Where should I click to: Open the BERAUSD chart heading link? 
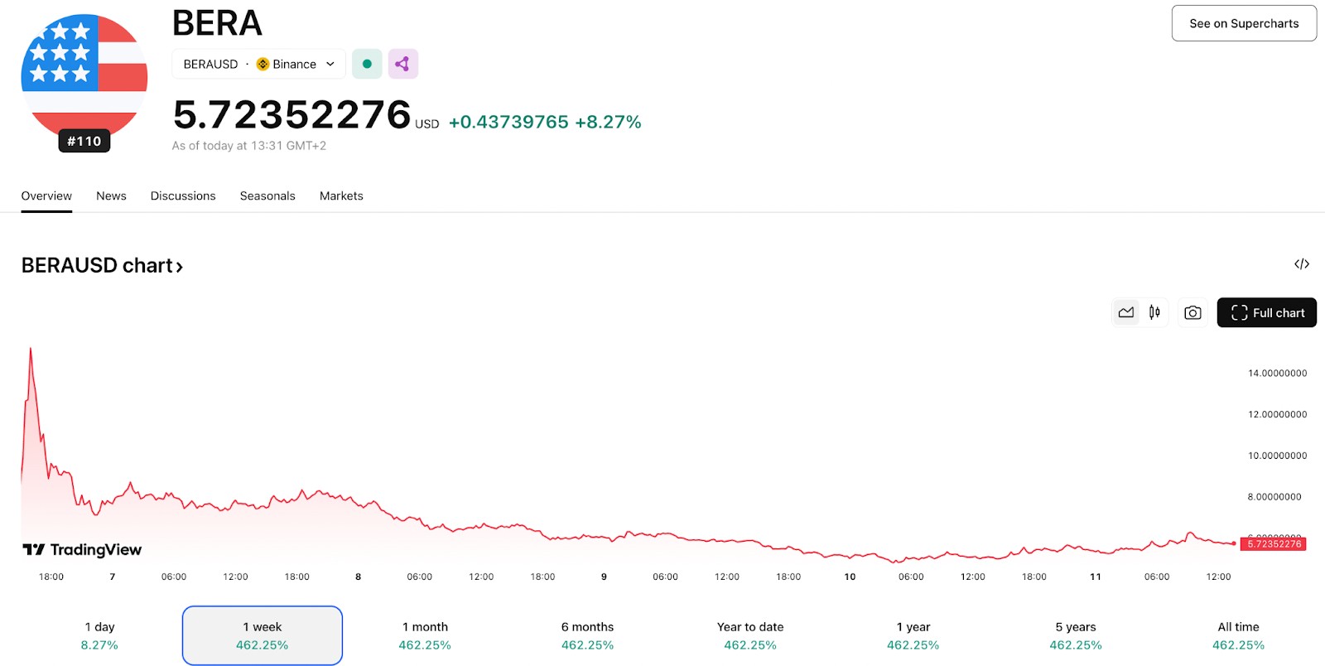[x=102, y=265]
